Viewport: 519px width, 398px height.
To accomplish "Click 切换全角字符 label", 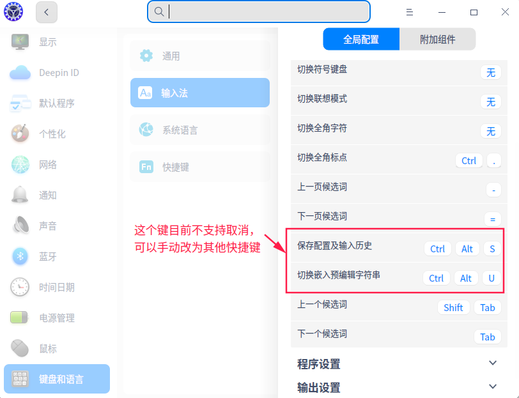I will 322,128.
